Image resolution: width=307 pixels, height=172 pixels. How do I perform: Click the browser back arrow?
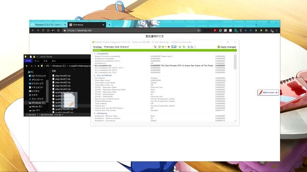click(x=33, y=31)
